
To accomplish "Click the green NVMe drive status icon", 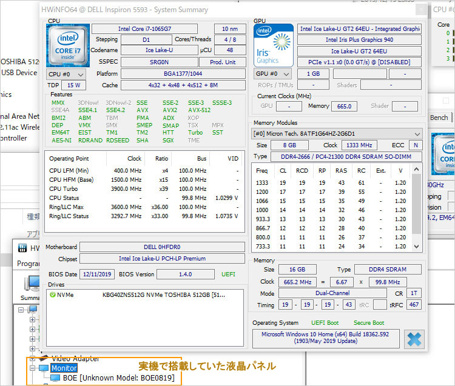I will (x=53, y=295).
